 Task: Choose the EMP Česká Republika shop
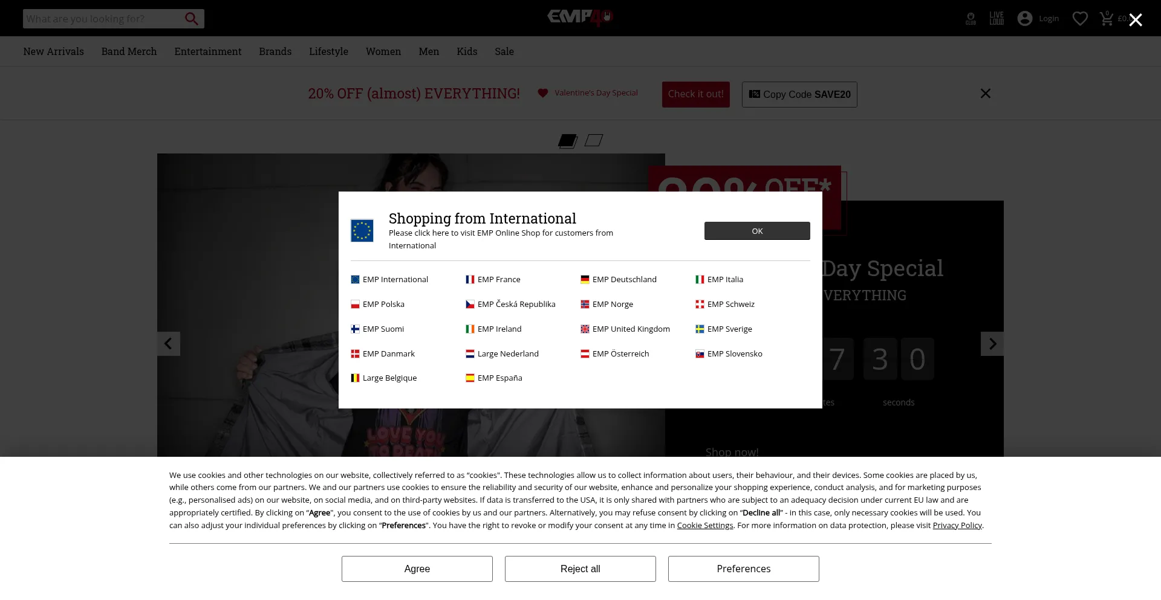[510, 304]
